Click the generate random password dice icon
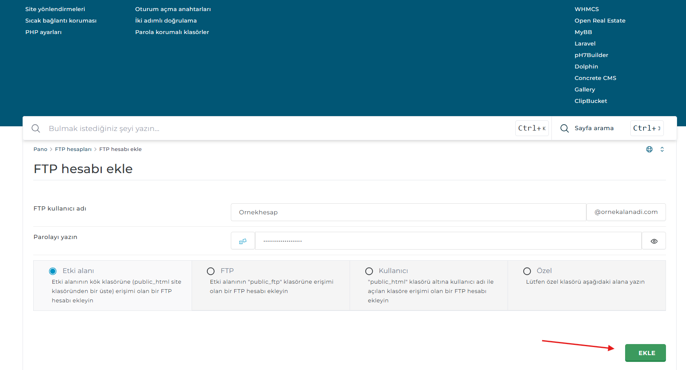Image resolution: width=686 pixels, height=370 pixels. coord(243,241)
